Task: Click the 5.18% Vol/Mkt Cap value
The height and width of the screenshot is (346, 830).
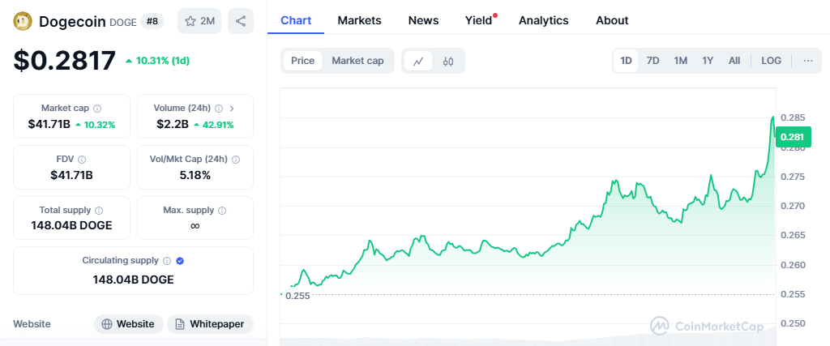Action: point(195,175)
